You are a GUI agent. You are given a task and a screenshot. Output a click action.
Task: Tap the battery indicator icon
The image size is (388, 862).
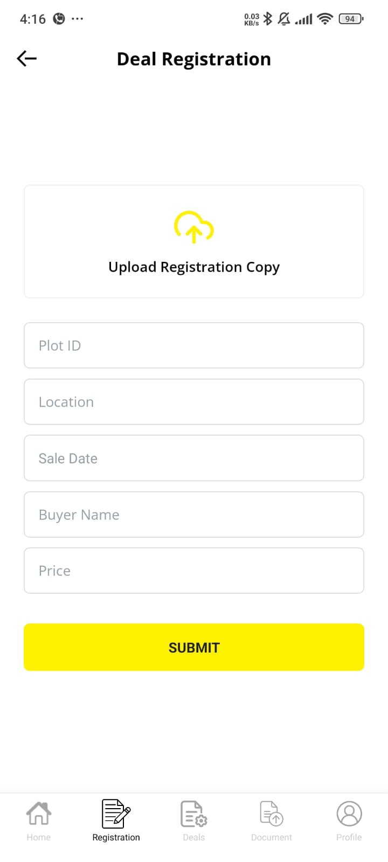pyautogui.click(x=351, y=19)
